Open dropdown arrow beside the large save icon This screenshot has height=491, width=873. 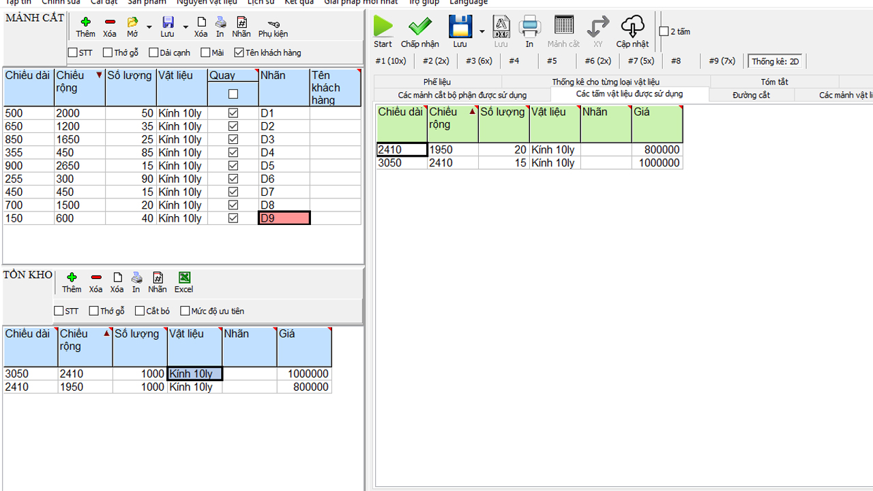pos(482,31)
